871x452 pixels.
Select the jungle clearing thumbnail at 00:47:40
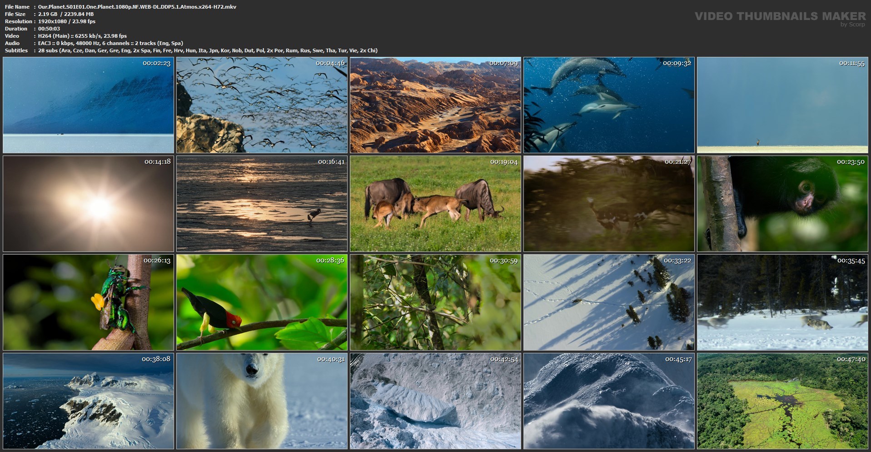tap(782, 401)
